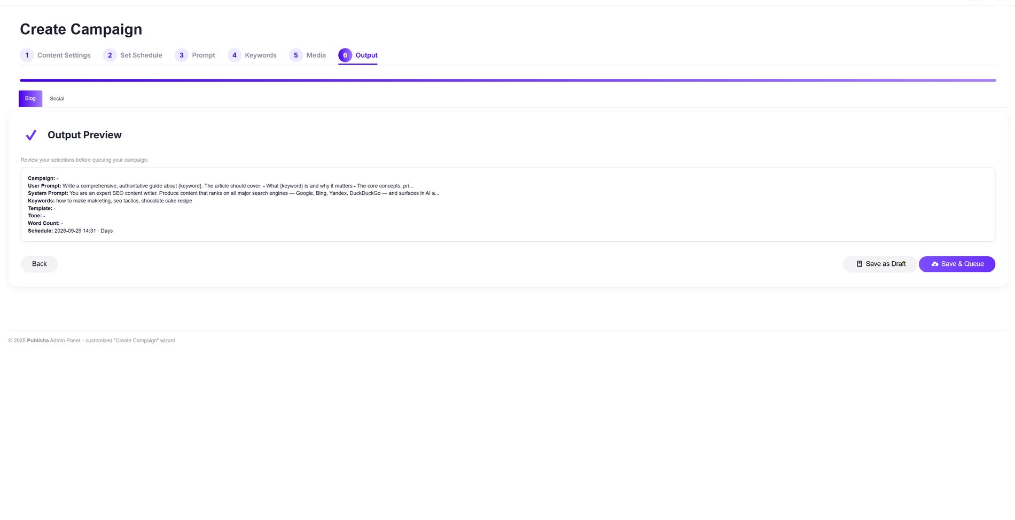Viewport: 1015px width, 520px height.
Task: Click the step 3 number circle
Action: pyautogui.click(x=182, y=55)
